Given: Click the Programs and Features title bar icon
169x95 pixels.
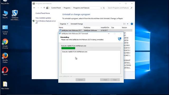Looking at the screenshot, I should (34, 3).
